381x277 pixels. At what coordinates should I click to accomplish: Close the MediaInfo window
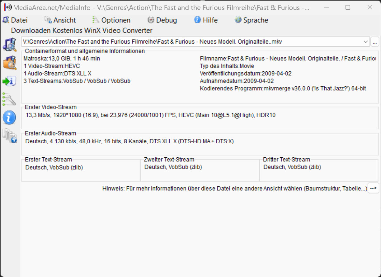click(x=370, y=7)
